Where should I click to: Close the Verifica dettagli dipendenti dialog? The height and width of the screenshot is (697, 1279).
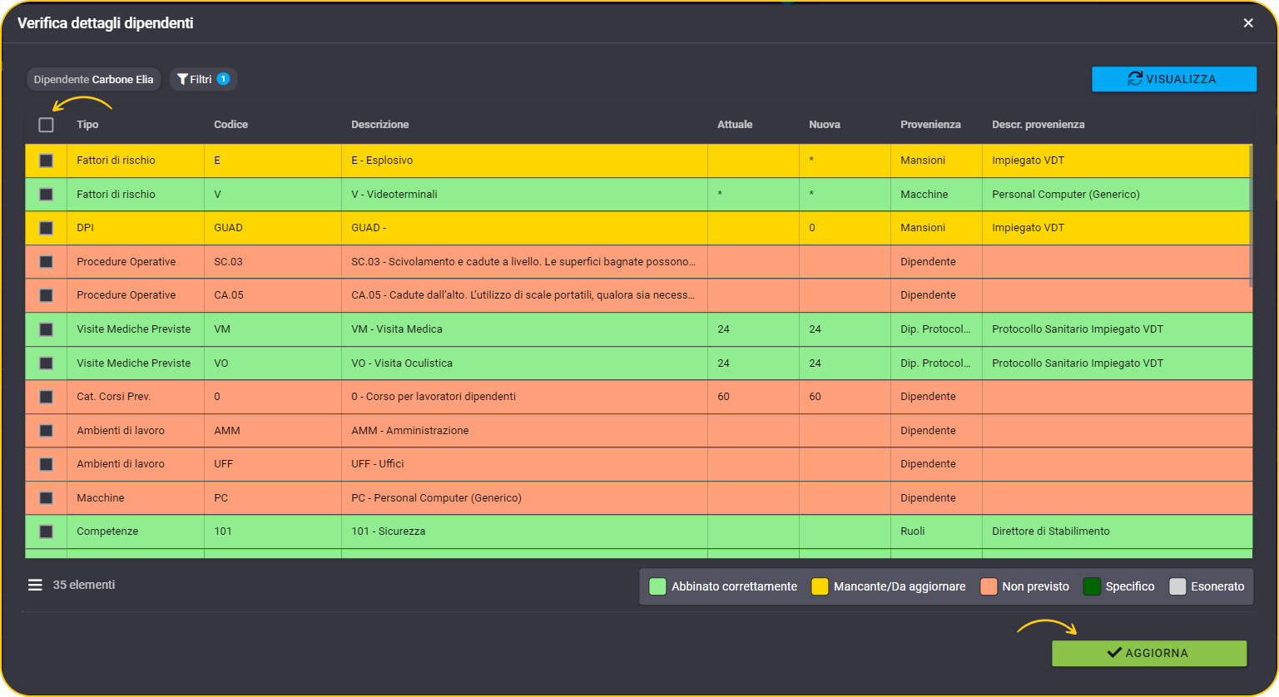pos(1248,23)
